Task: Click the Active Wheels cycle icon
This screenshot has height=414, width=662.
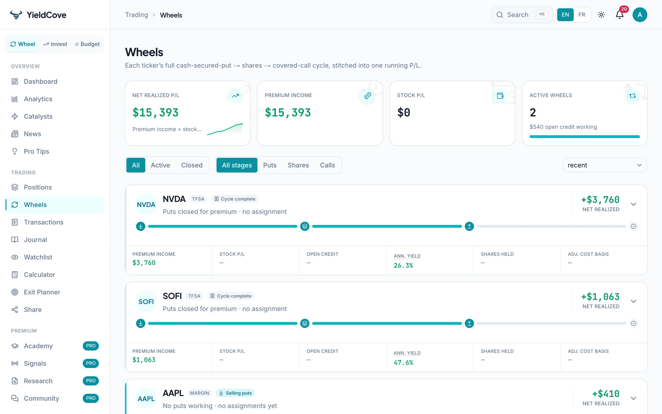Action: click(x=632, y=96)
